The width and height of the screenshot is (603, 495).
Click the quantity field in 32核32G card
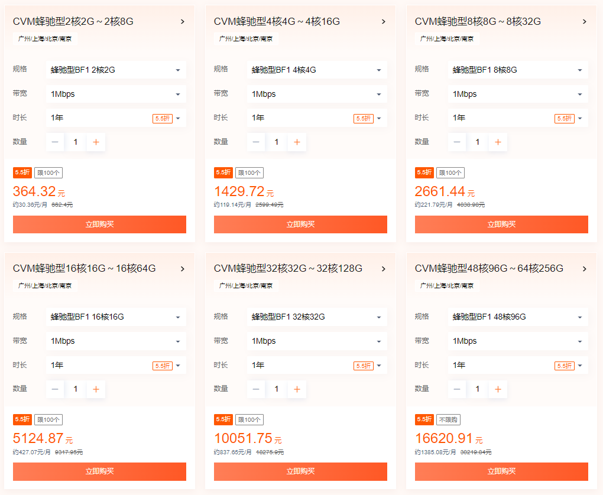pyautogui.click(x=277, y=389)
